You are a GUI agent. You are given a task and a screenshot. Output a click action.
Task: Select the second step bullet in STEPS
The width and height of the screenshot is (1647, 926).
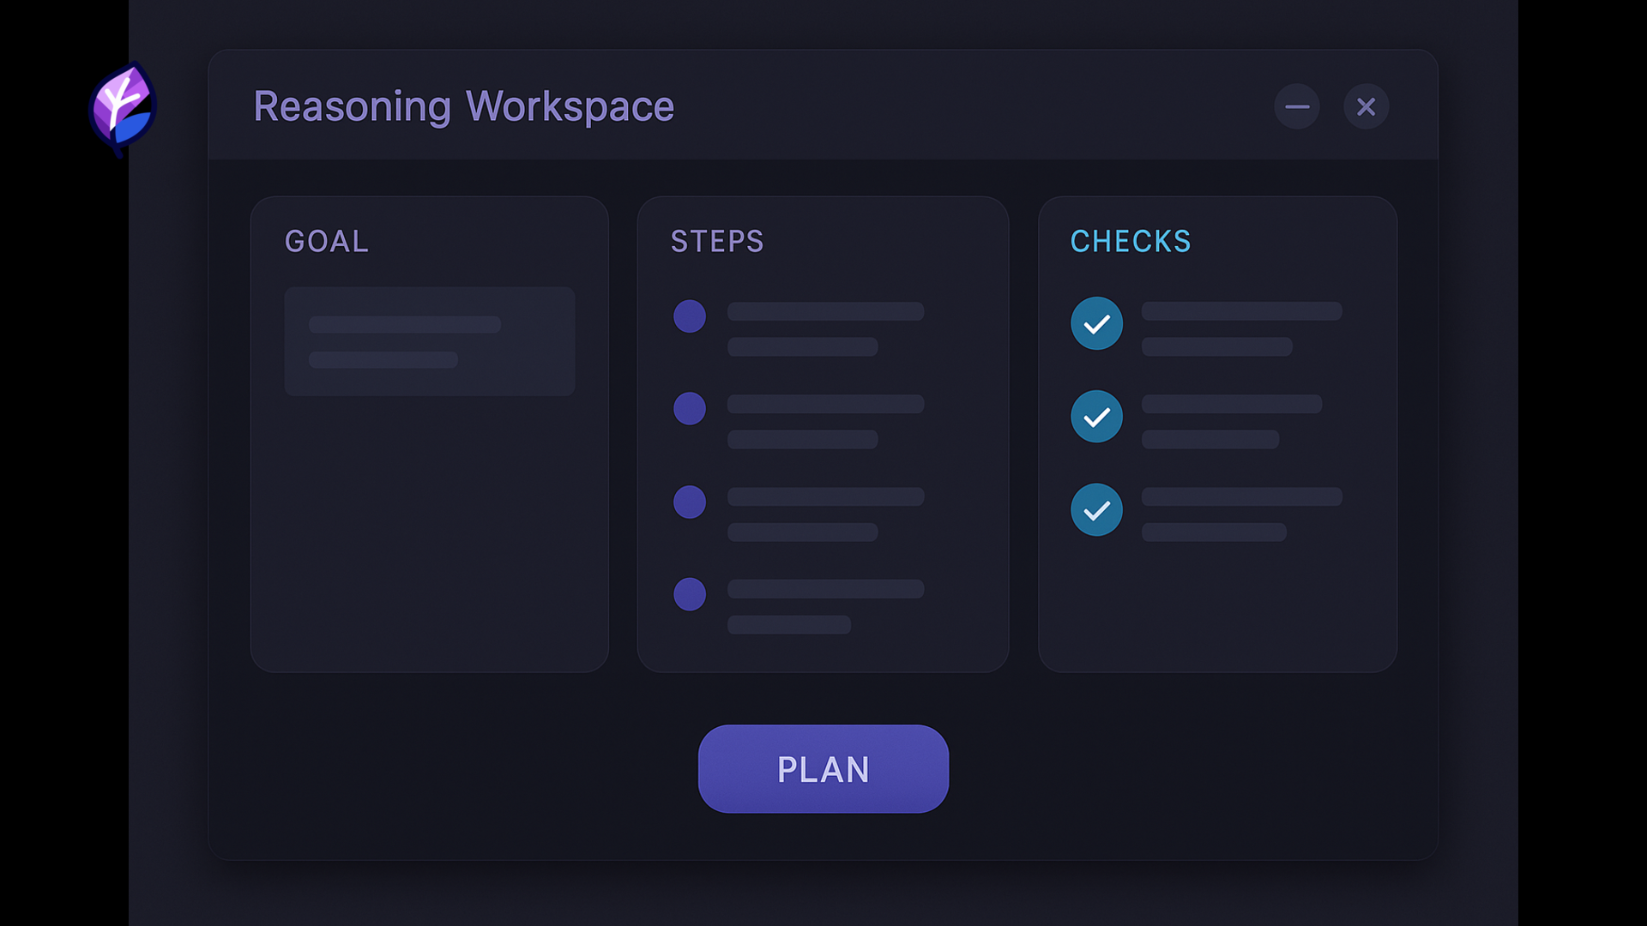(x=689, y=408)
